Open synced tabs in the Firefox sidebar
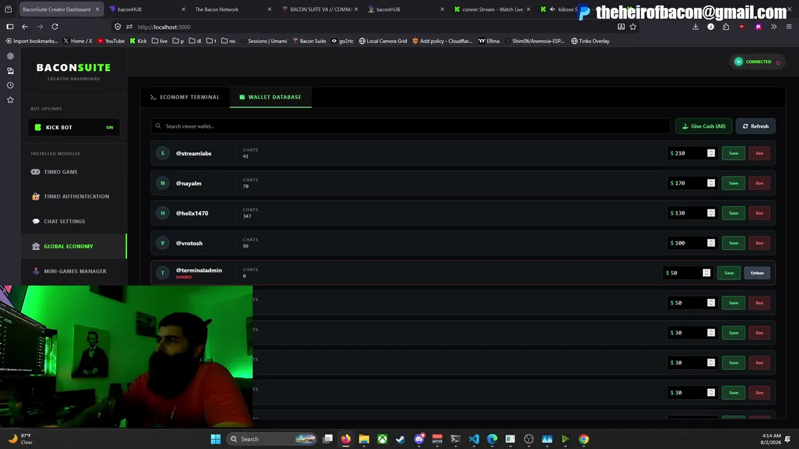This screenshot has width=799, height=449. (10, 70)
